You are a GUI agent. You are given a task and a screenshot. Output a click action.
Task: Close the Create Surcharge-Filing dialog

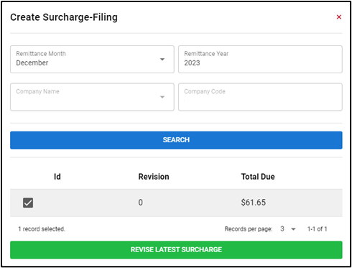click(338, 17)
